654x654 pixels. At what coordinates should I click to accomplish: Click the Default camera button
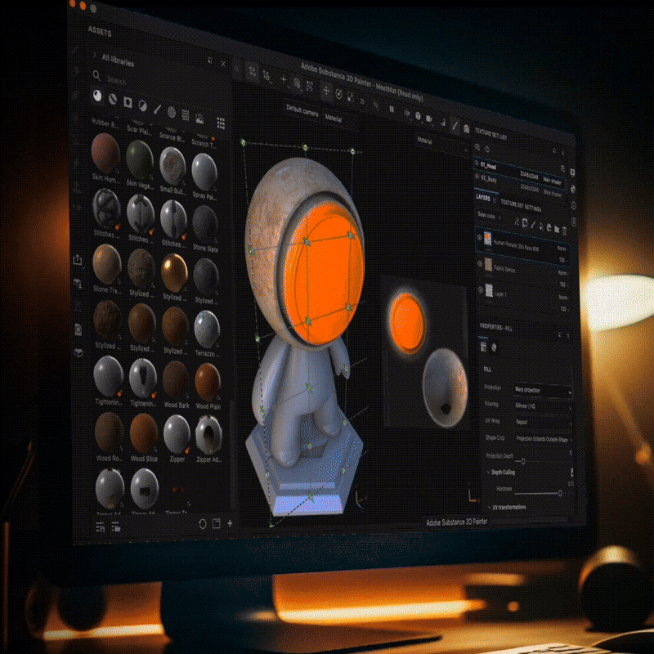tap(302, 108)
